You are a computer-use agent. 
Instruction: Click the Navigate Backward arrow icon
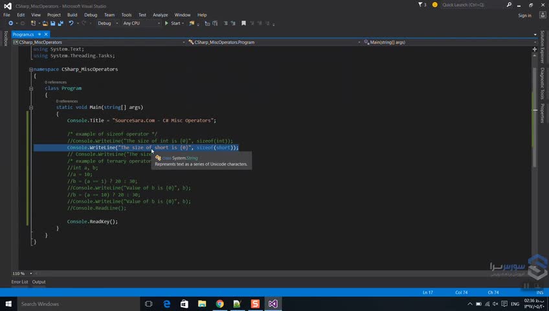pos(11,23)
